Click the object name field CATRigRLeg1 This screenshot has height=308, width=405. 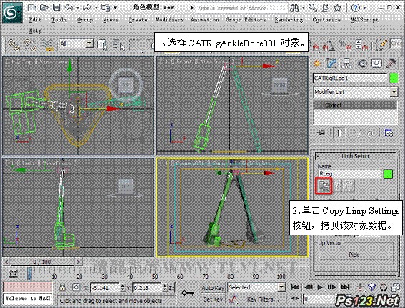pyautogui.click(x=350, y=78)
